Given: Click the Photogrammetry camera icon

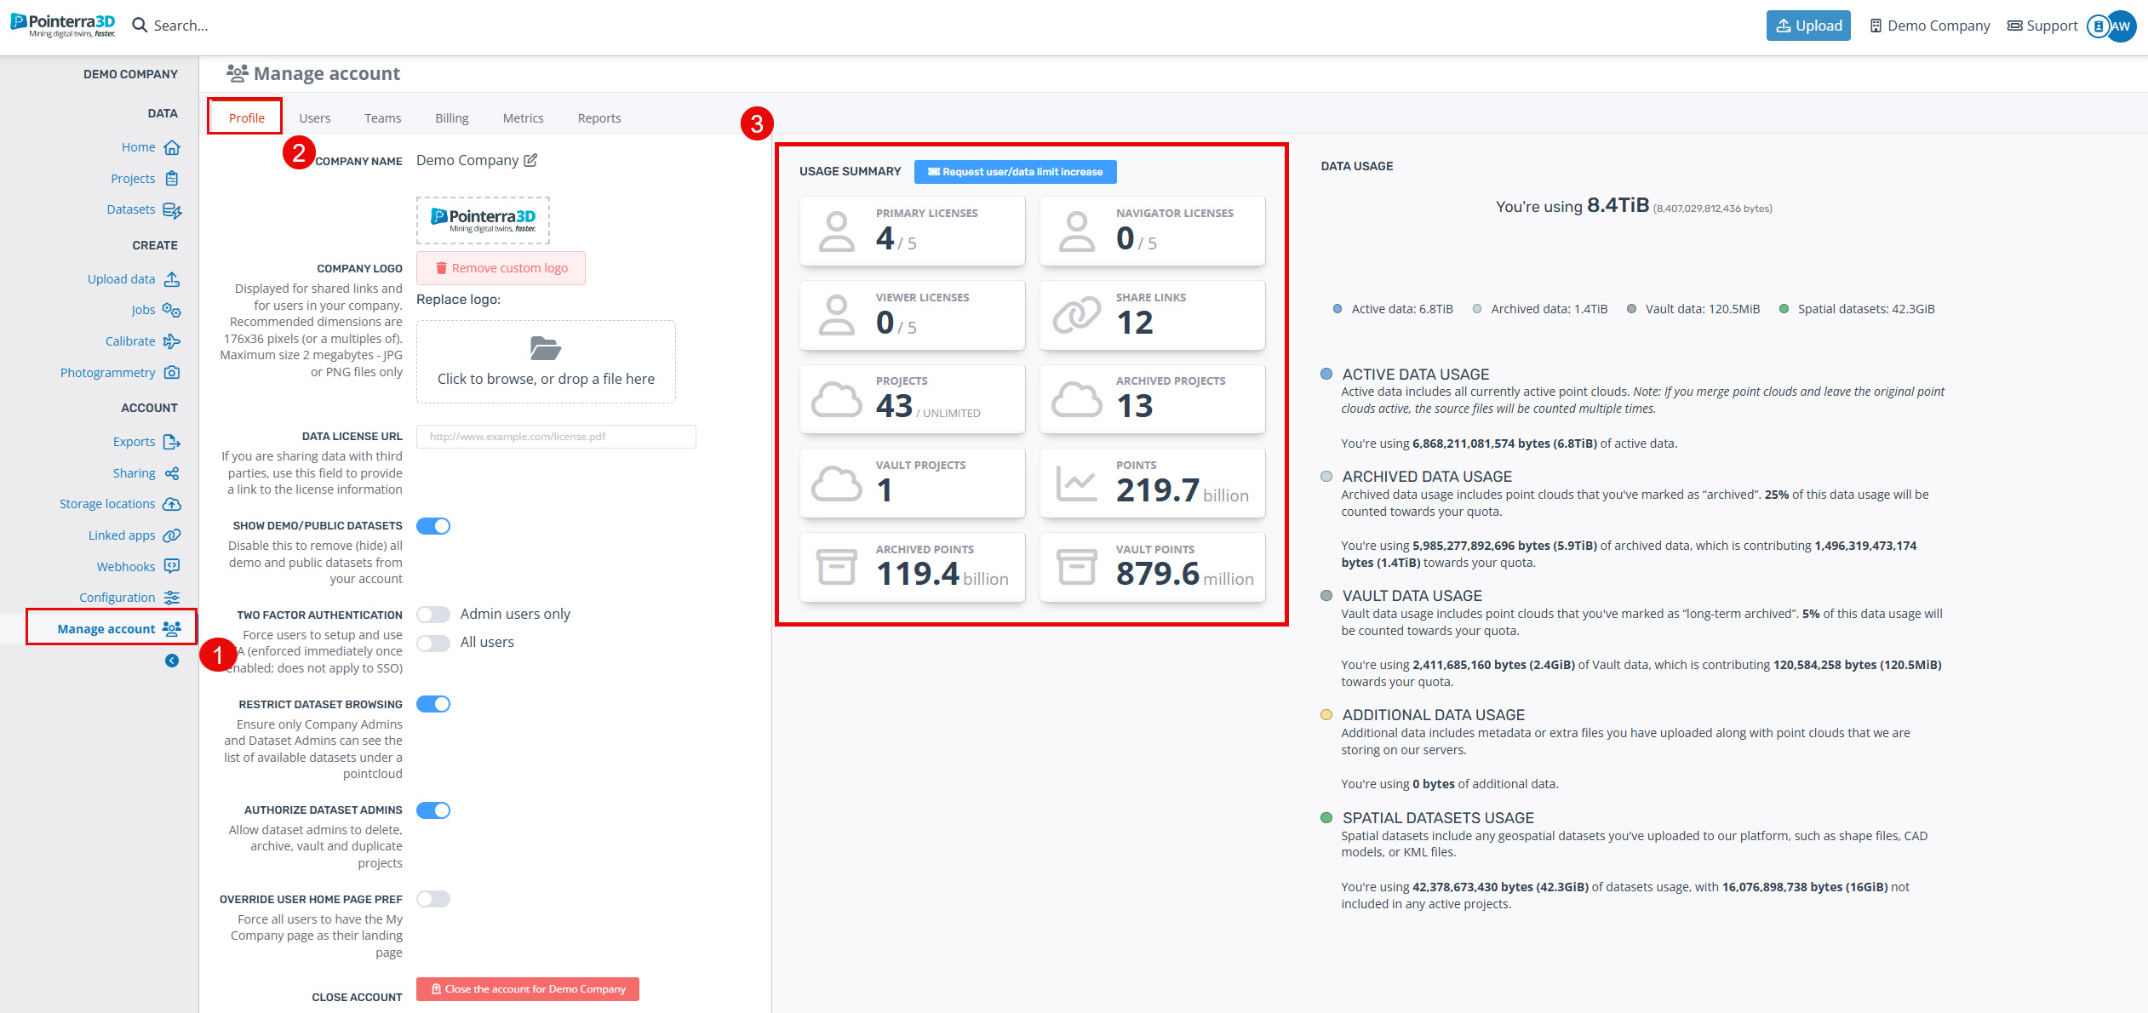Looking at the screenshot, I should coord(172,372).
